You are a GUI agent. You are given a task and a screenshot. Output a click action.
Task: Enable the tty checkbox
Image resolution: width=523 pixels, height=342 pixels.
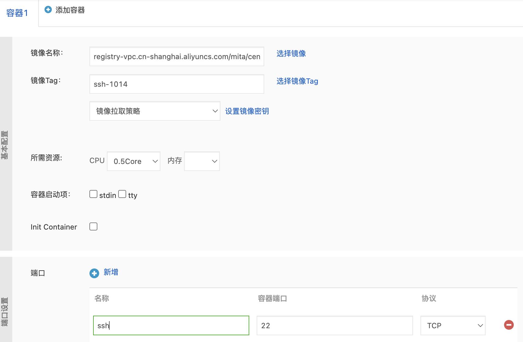tap(122, 194)
